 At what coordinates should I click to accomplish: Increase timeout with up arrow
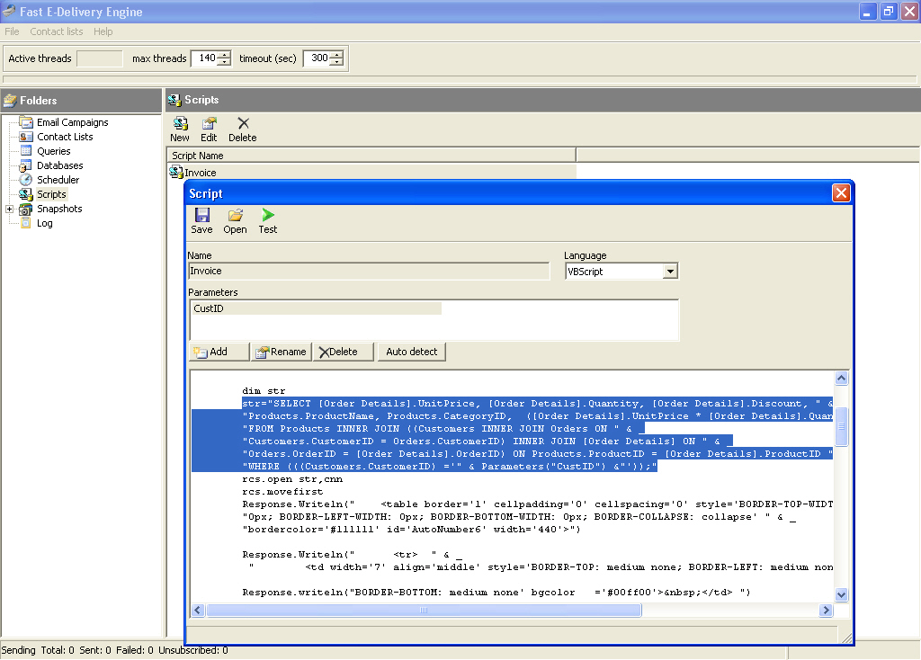(336, 55)
